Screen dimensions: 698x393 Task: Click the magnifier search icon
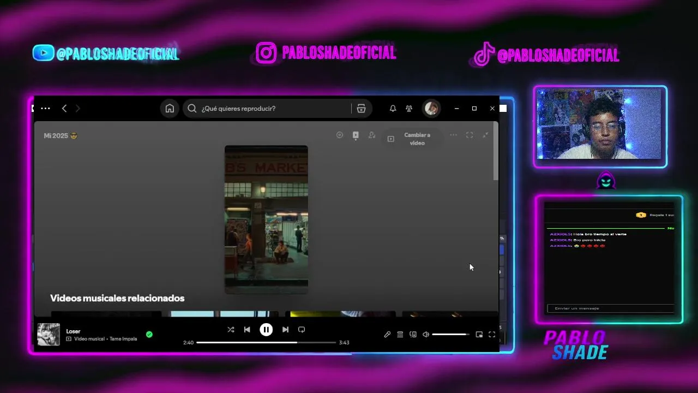click(192, 109)
